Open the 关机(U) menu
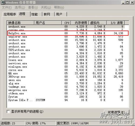Screen dimensions: 135x126 [46, 7]
